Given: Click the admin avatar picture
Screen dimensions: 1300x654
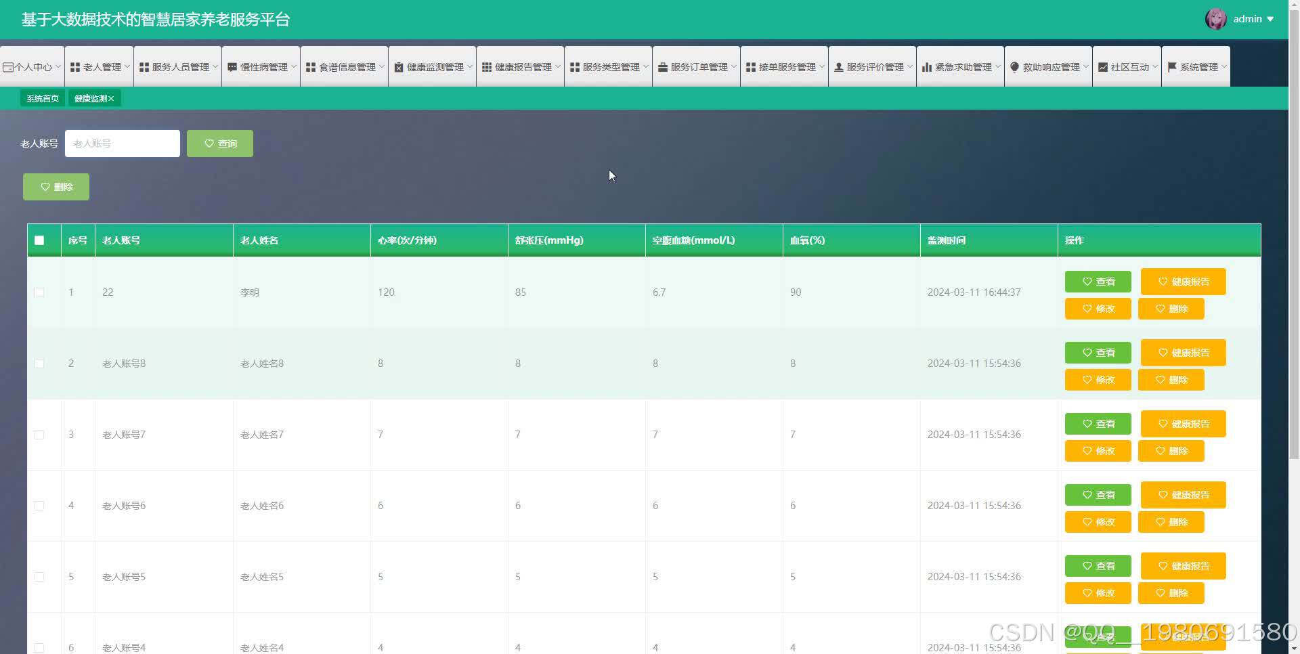Looking at the screenshot, I should (x=1215, y=19).
